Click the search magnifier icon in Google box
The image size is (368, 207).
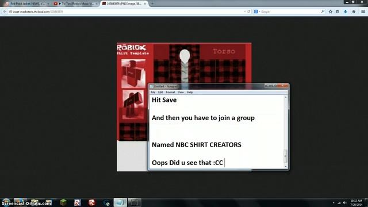click(323, 11)
